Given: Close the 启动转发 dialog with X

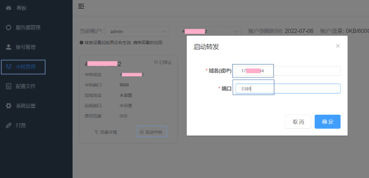Looking at the screenshot, I should (338, 46).
